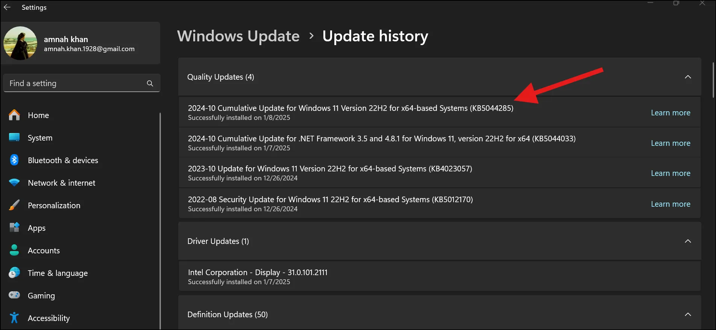The height and width of the screenshot is (330, 716).
Task: Expand the Definition Updates section
Action: tap(688, 314)
